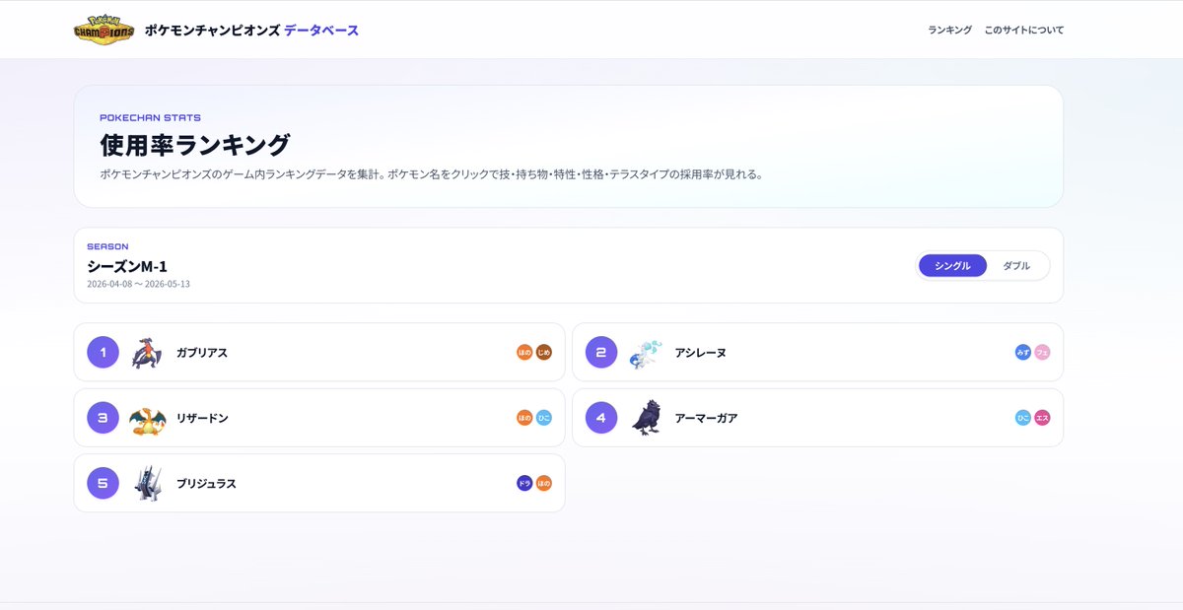This screenshot has height=610, width=1183.
Task: Click the Pokémon Champions logo in header
Action: coord(104,30)
